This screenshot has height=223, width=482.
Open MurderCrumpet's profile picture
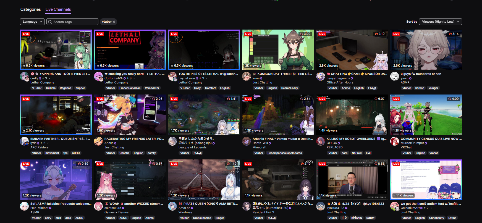click(395, 141)
